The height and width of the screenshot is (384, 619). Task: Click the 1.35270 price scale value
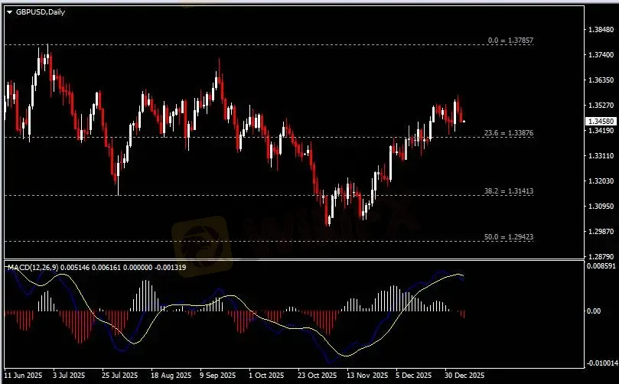601,105
